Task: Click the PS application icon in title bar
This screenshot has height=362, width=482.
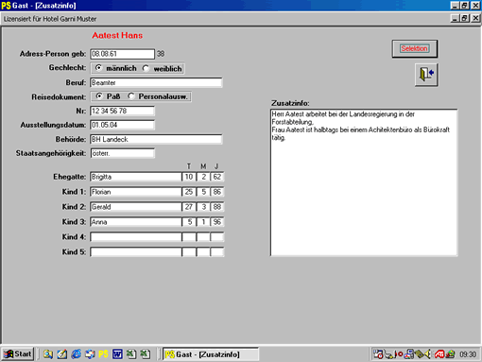Action: tap(6, 6)
